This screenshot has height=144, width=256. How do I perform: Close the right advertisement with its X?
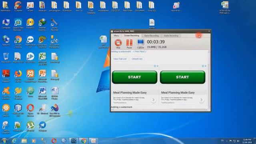point(205,66)
